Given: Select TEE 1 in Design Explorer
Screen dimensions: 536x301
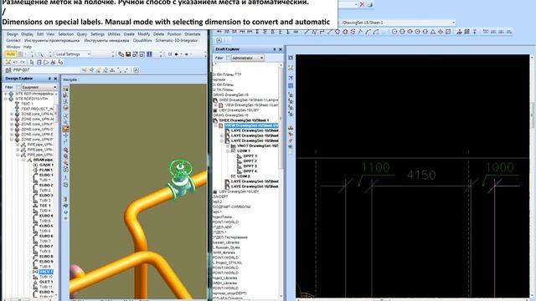Looking at the screenshot, I should point(44,206).
